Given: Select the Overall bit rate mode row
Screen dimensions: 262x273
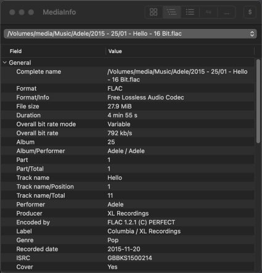Looking at the screenshot, I should (x=128, y=124).
